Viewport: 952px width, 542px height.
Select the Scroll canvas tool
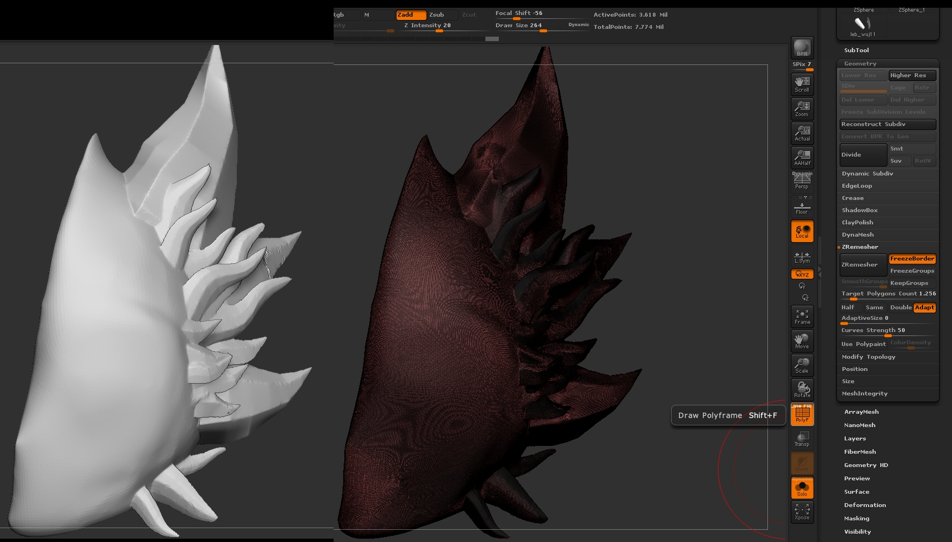click(x=802, y=84)
